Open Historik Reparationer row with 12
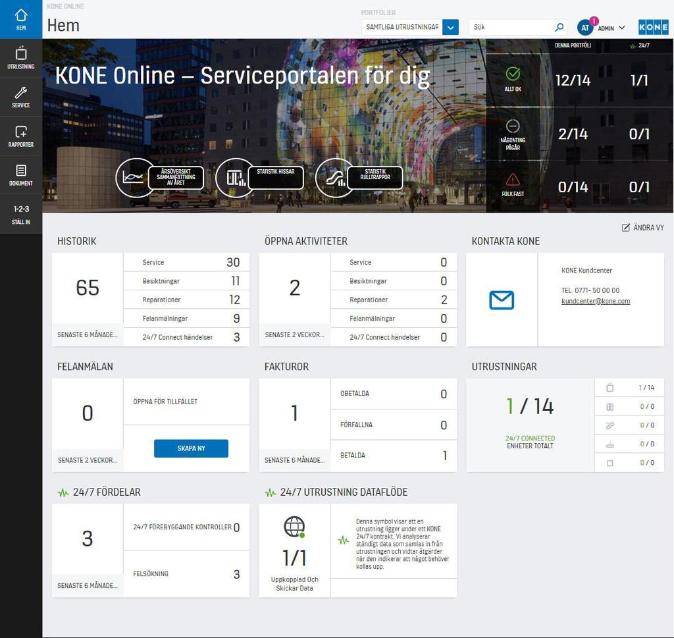 pos(186,300)
